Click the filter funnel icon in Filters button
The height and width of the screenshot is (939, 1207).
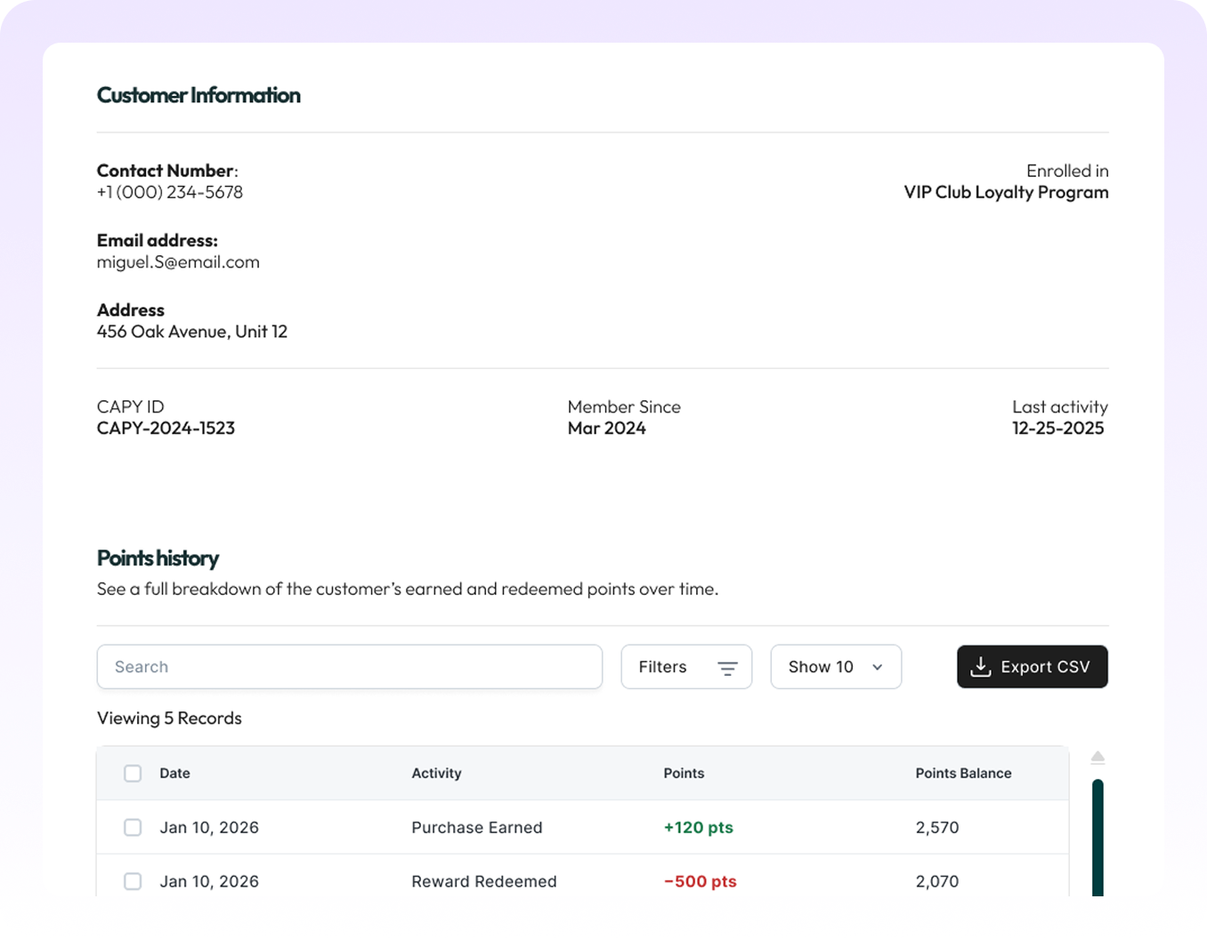click(x=727, y=667)
